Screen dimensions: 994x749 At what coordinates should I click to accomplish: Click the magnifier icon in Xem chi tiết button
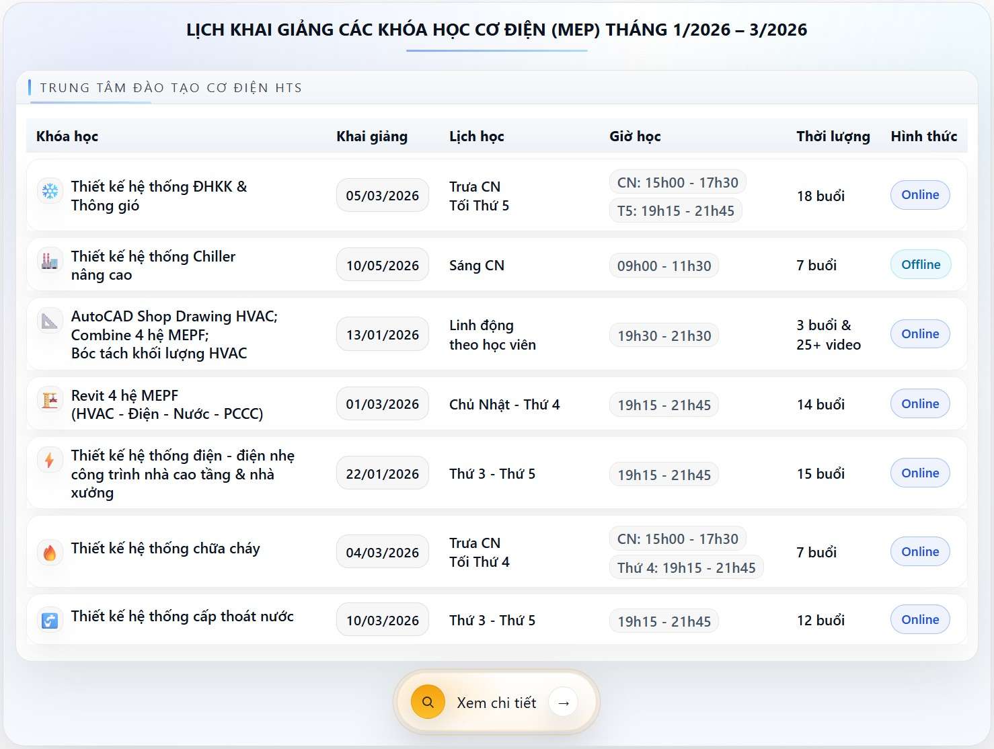click(427, 701)
